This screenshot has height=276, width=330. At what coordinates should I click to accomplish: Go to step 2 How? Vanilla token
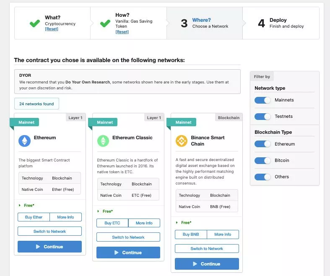point(129,23)
